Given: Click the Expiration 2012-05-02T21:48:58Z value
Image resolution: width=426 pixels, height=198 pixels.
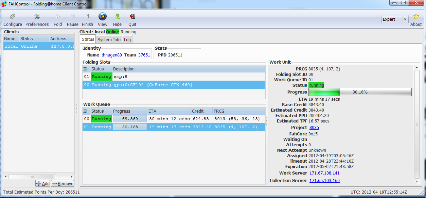Looking at the screenshot, I should (331, 166).
